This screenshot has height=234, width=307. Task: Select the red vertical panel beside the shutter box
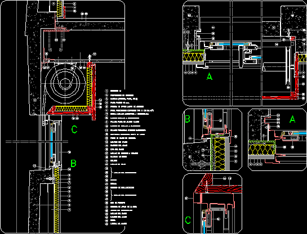click(x=94, y=92)
